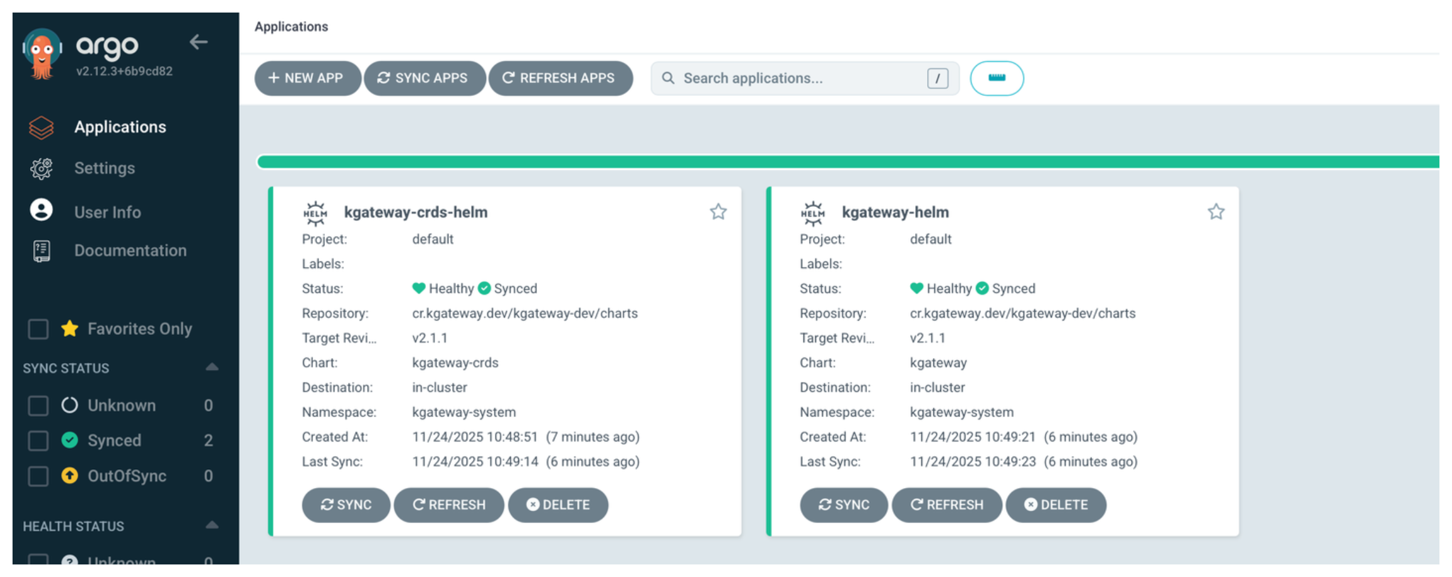The height and width of the screenshot is (577, 1452).
Task: Open Settings from the sidebar
Action: (104, 168)
